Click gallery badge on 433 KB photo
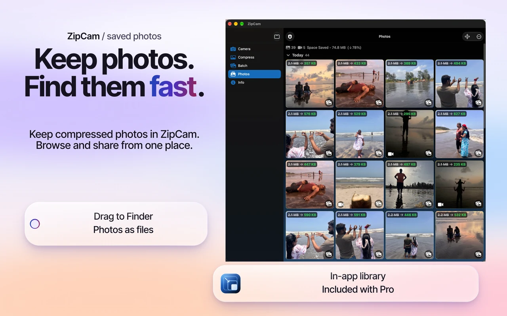The image size is (507, 316). pyautogui.click(x=379, y=103)
